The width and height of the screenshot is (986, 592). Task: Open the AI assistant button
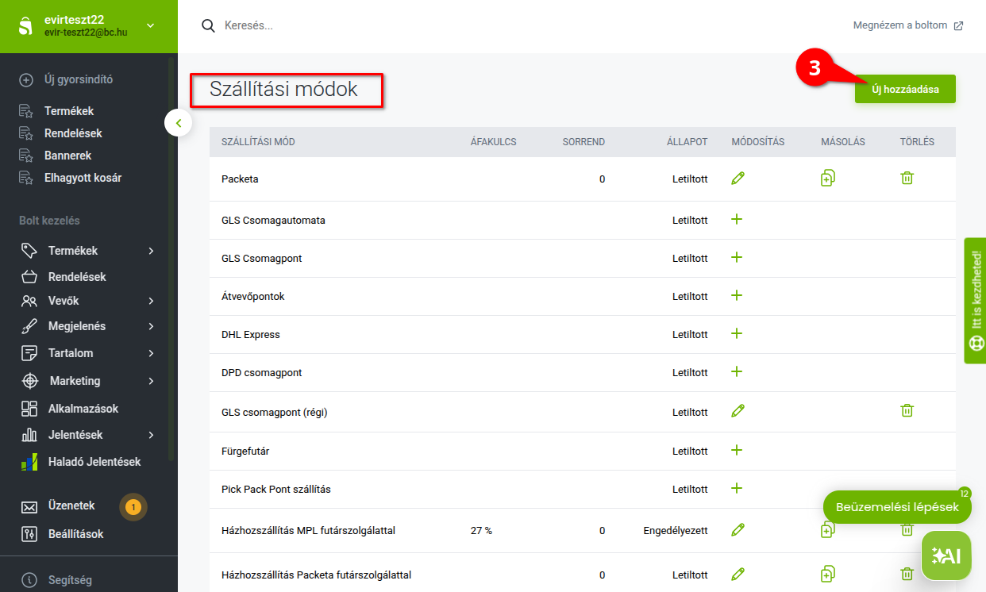[946, 555]
